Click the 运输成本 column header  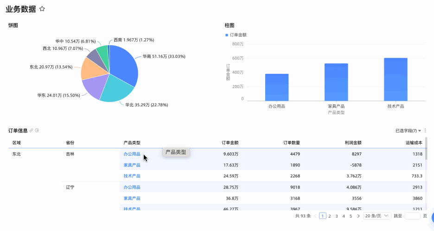pos(414,143)
